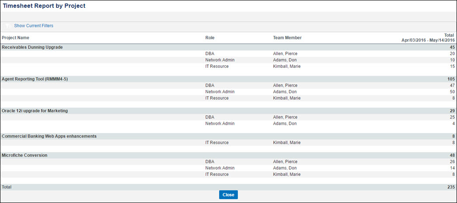Click the hours value 4
This screenshot has width=457, height=203.
click(454, 124)
